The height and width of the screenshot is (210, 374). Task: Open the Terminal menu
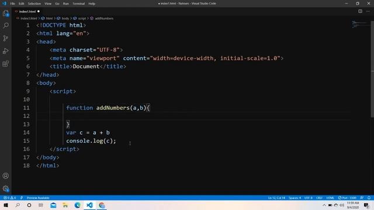coord(78,3)
